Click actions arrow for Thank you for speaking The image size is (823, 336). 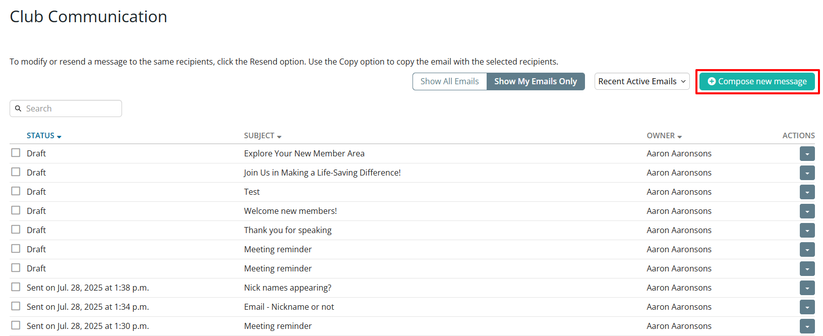[807, 231]
